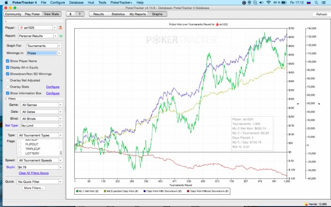Click the battery status icon

284,2
